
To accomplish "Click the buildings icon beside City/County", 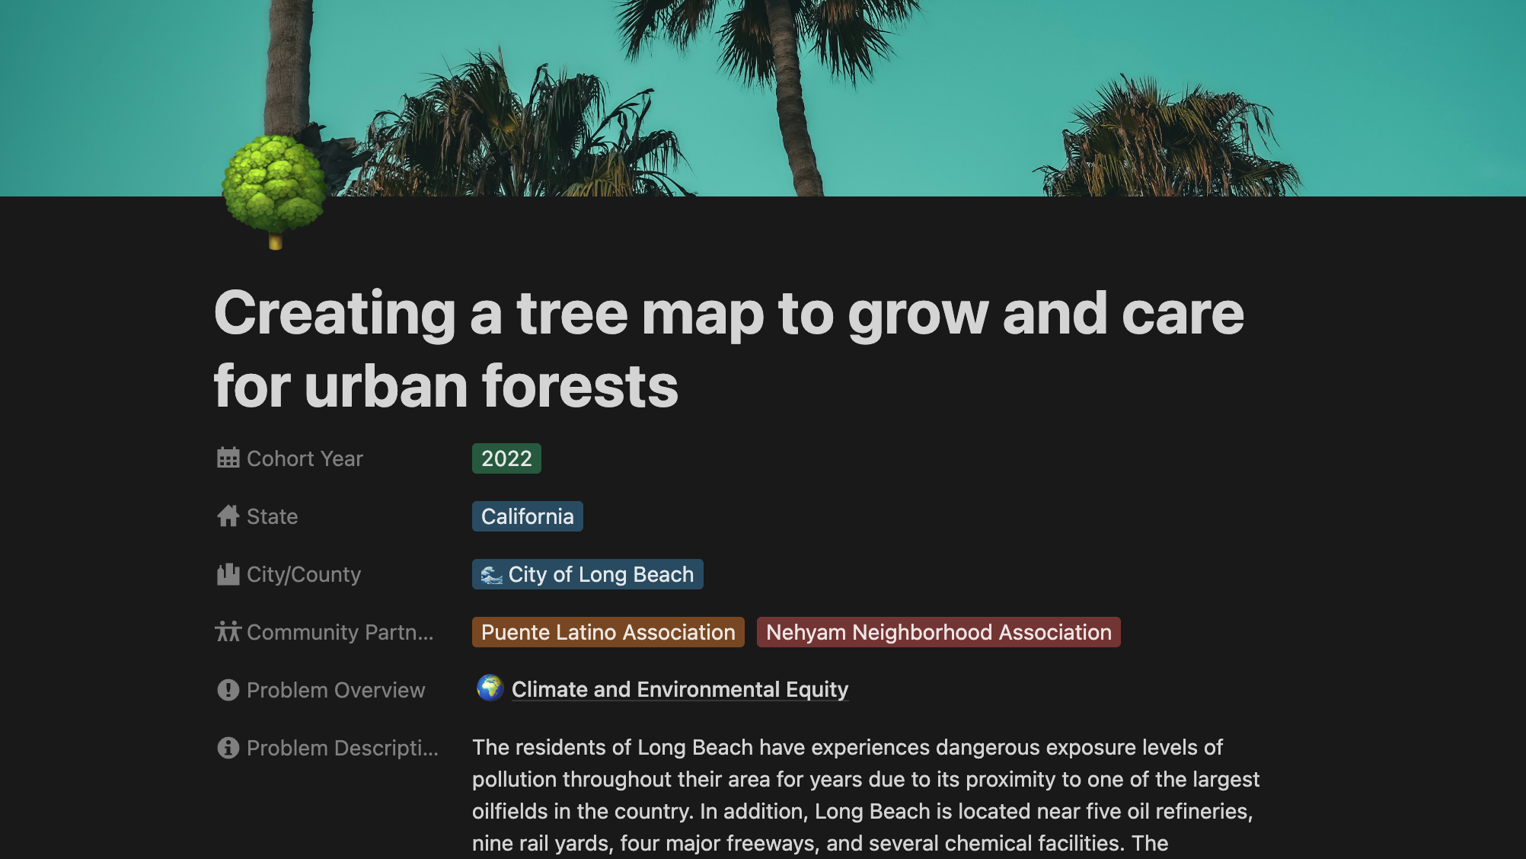I will point(227,573).
